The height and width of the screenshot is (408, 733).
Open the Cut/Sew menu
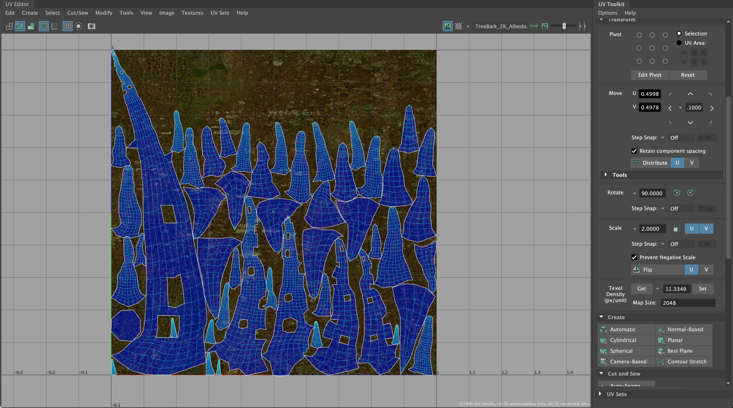77,13
